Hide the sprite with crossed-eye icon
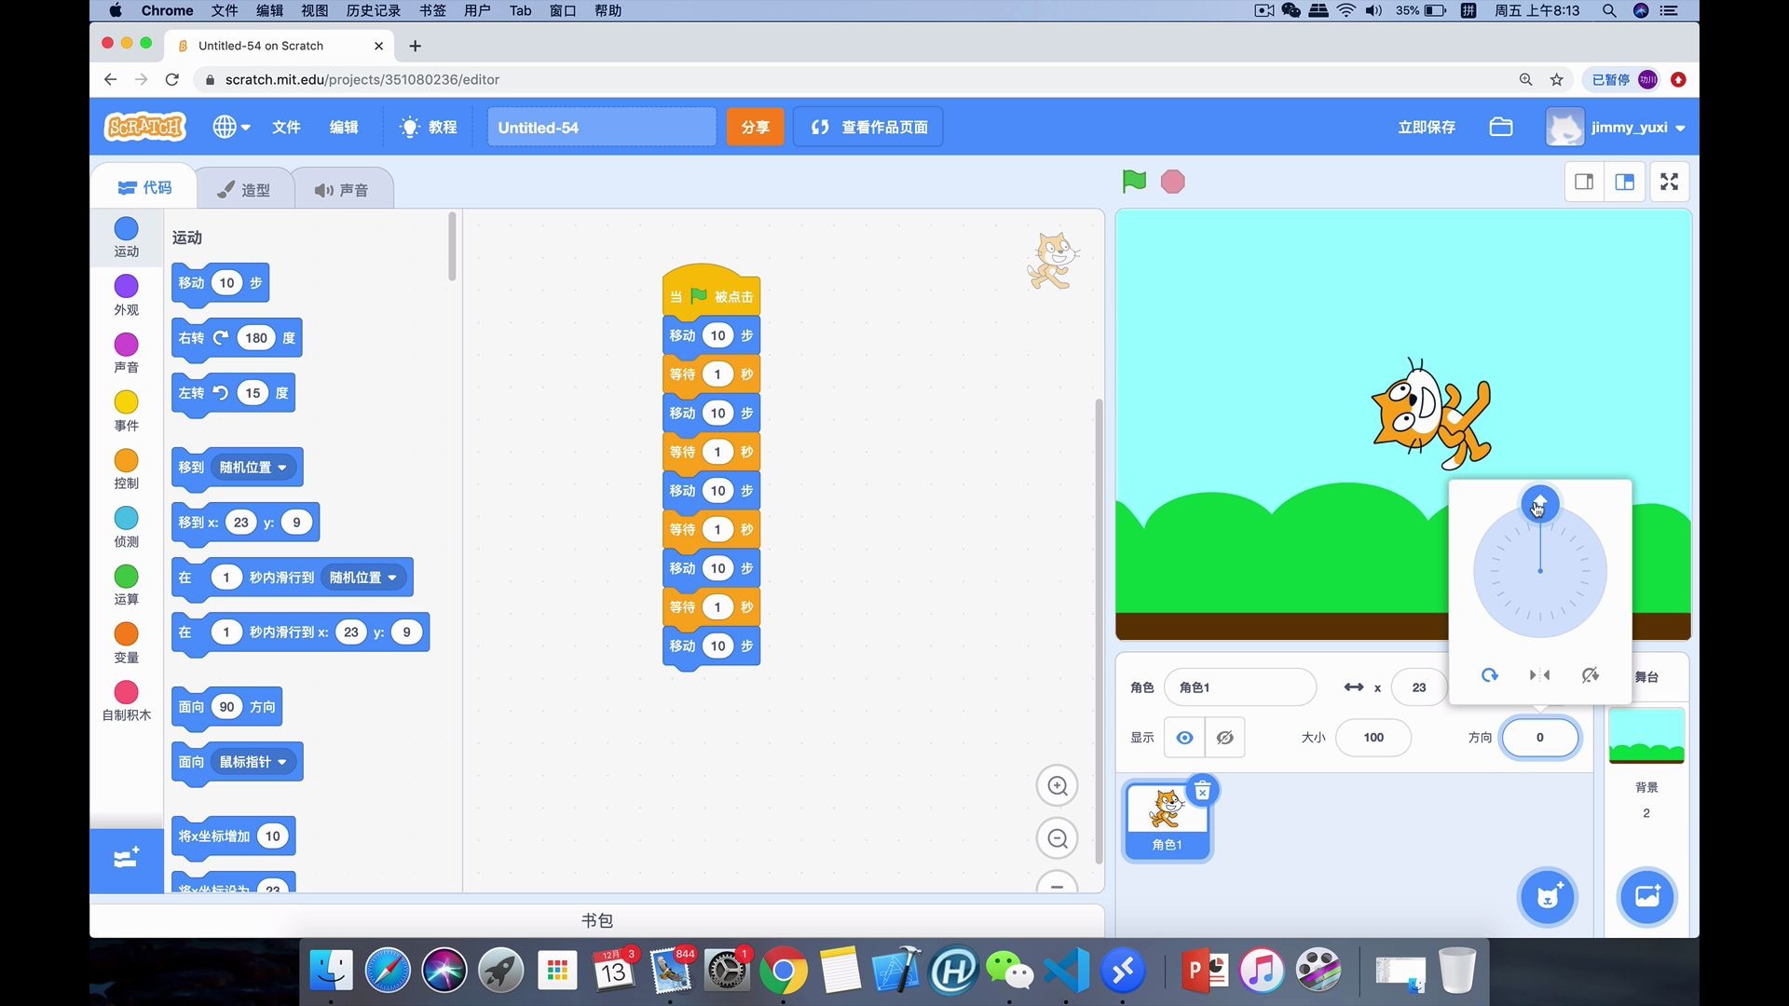Viewport: 1789px width, 1006px height. pyautogui.click(x=1225, y=738)
